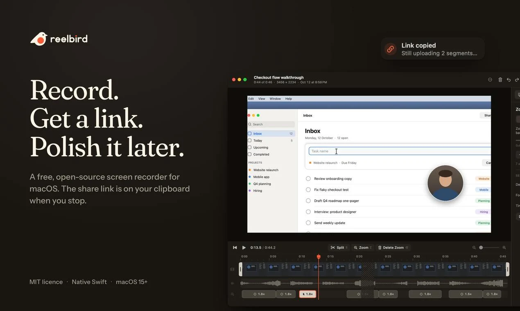Select Inbox in the preview sidebar
Screen dimensions: 520x311
point(271,133)
